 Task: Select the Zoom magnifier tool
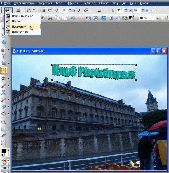(x=3, y=122)
